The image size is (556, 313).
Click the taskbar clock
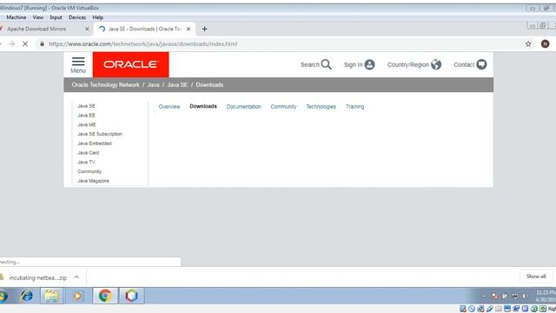[x=546, y=296]
